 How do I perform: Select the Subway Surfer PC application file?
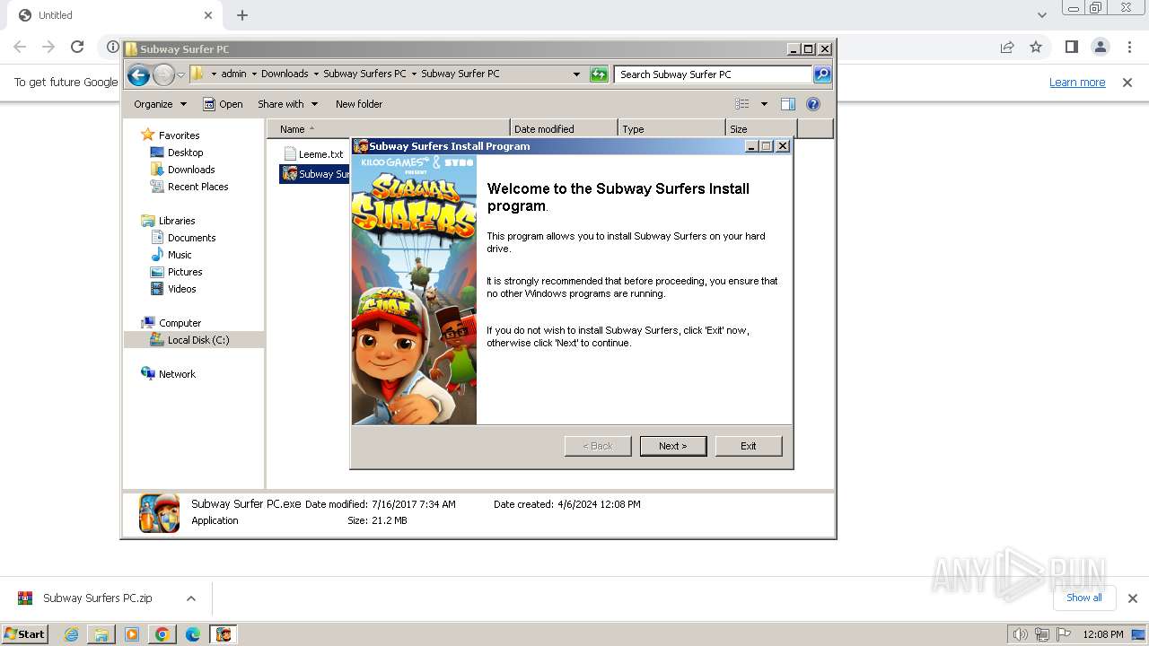[315, 174]
